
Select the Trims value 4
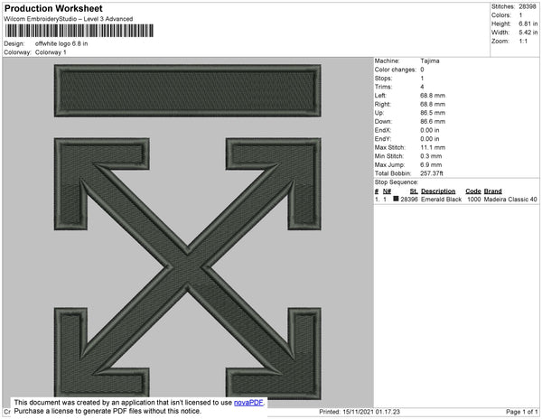[x=422, y=87]
